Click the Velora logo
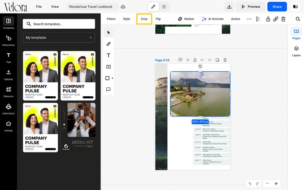This screenshot has height=190, width=304. (16, 7)
